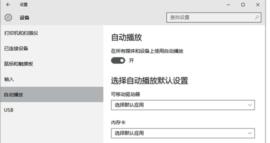The image size is (270, 143).
Task: Select 打印机和扫描仪 in the sidebar
Action: pyautogui.click(x=52, y=33)
